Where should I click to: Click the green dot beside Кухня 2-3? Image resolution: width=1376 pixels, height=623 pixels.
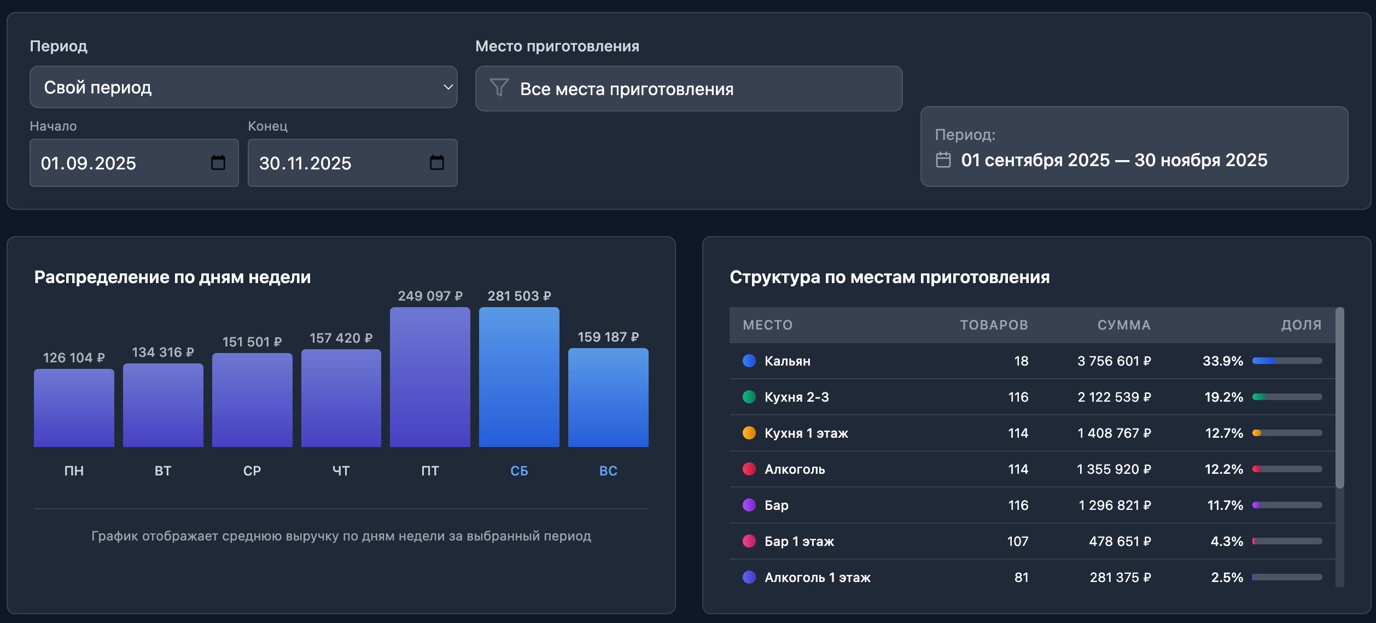749,397
